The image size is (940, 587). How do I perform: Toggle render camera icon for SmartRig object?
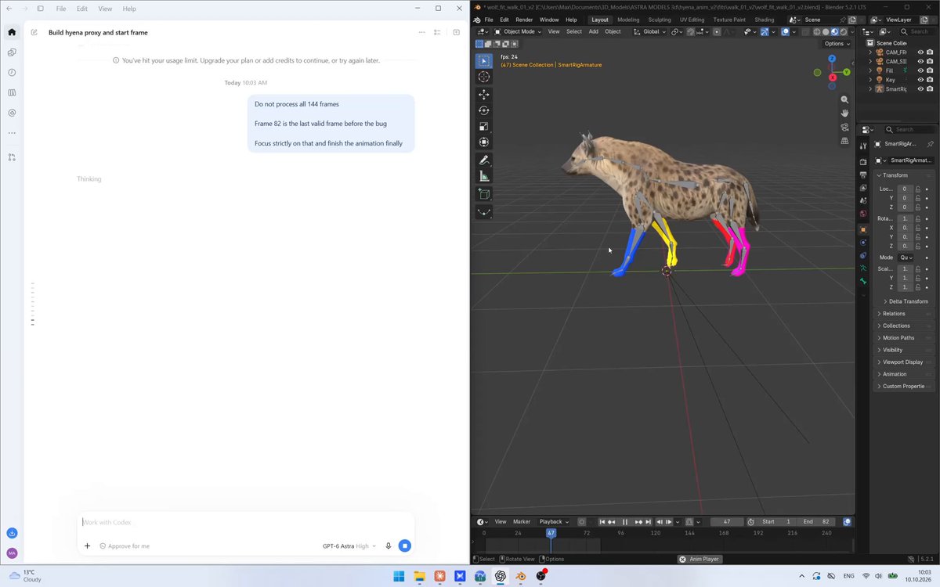coord(930,89)
